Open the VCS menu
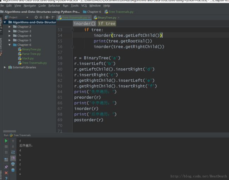The height and width of the screenshot is (180, 229). pos(84,6)
